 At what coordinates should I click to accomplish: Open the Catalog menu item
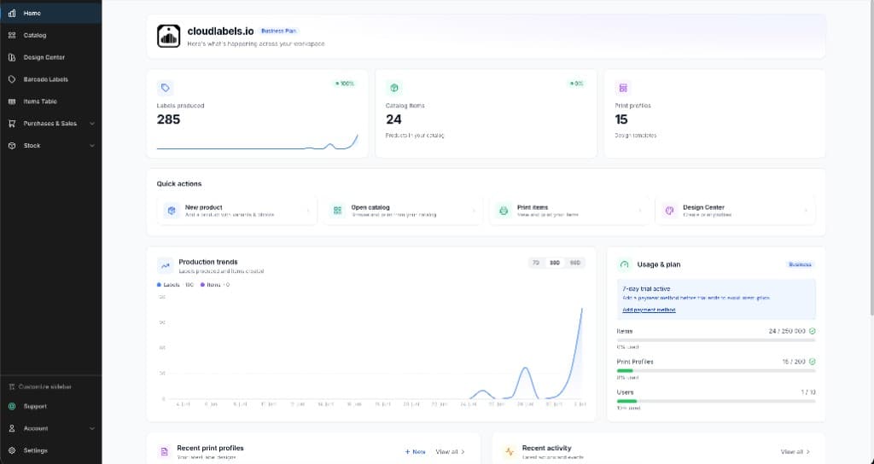click(50, 35)
